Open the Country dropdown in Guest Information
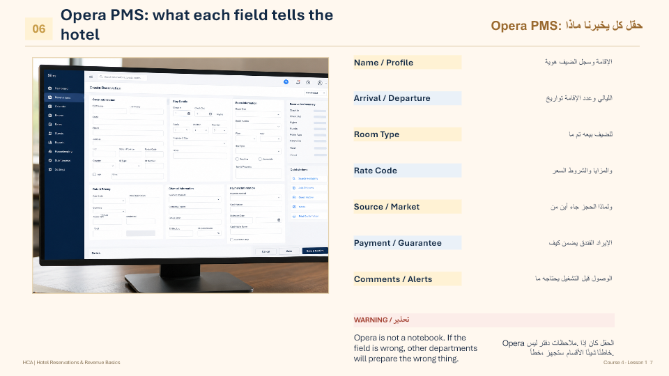 (x=104, y=166)
